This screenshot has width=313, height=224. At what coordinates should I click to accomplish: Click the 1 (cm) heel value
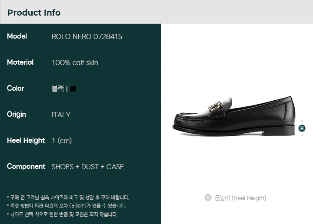(x=62, y=141)
